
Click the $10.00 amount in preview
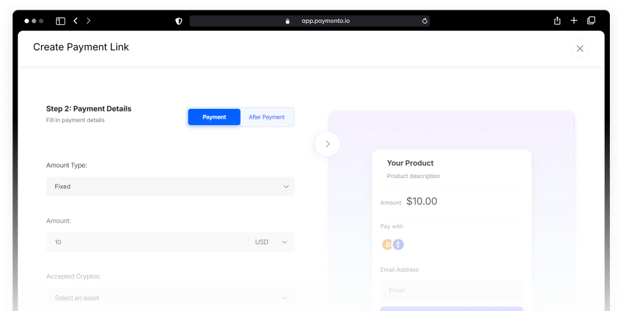click(421, 201)
